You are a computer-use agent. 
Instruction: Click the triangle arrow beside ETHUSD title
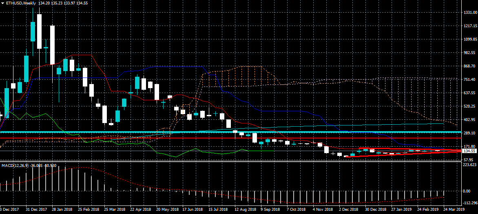(2, 3)
